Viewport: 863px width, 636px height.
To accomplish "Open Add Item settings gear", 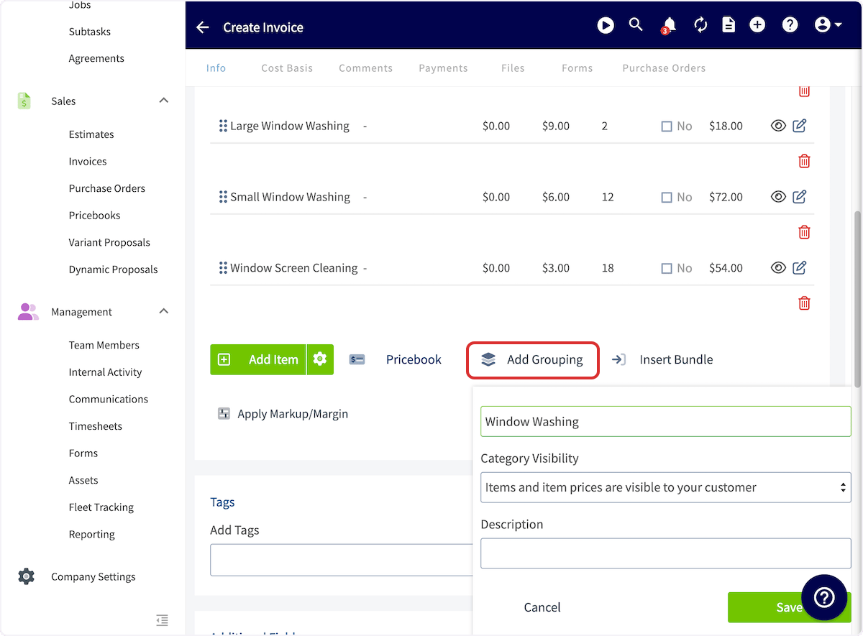I will click(320, 359).
